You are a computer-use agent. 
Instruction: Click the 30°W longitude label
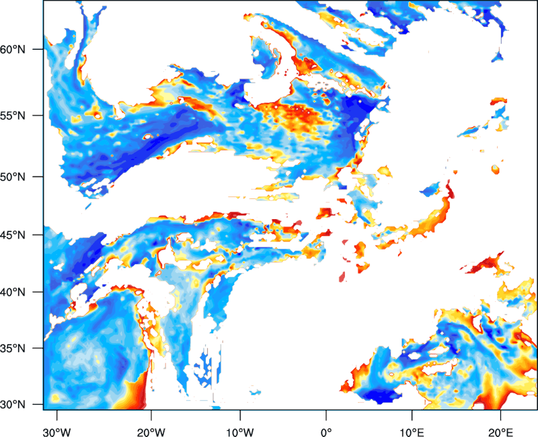coord(56,432)
